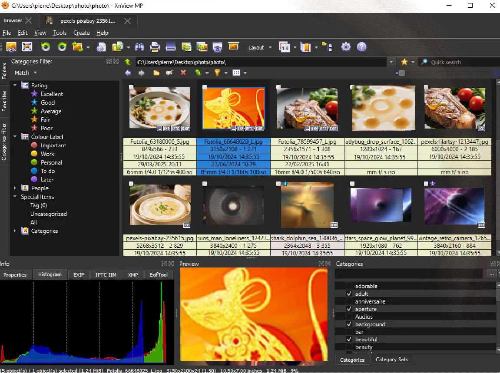Switch to the Category Sets tab
Viewport: 500px width, 373px height.
pos(391,360)
